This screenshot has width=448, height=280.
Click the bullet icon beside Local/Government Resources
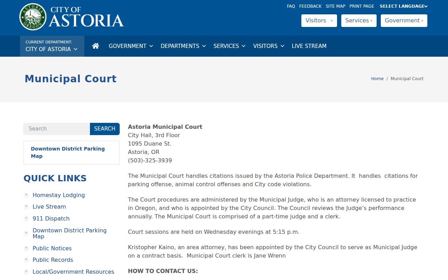point(26,272)
